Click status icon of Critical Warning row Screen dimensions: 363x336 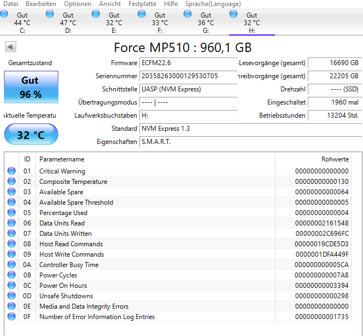coord(11,171)
